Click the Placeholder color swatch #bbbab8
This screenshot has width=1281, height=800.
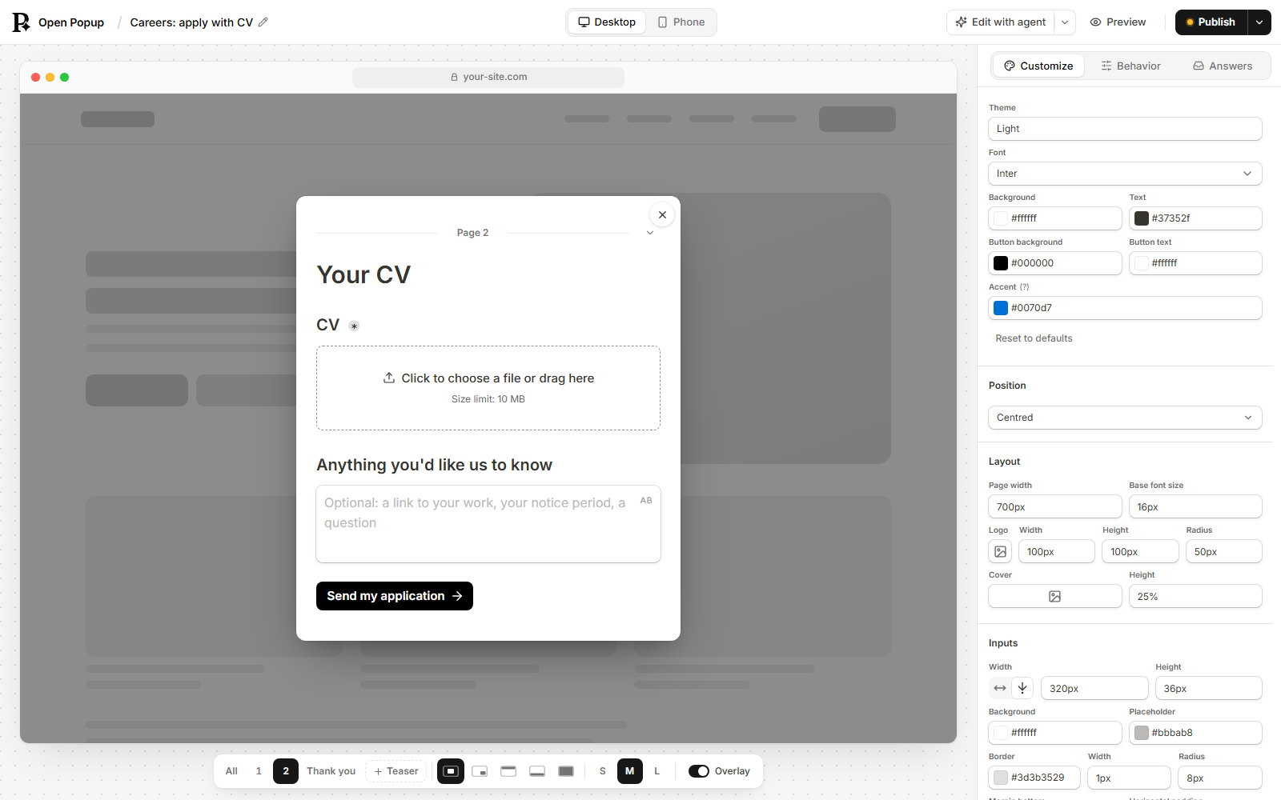click(x=1142, y=733)
